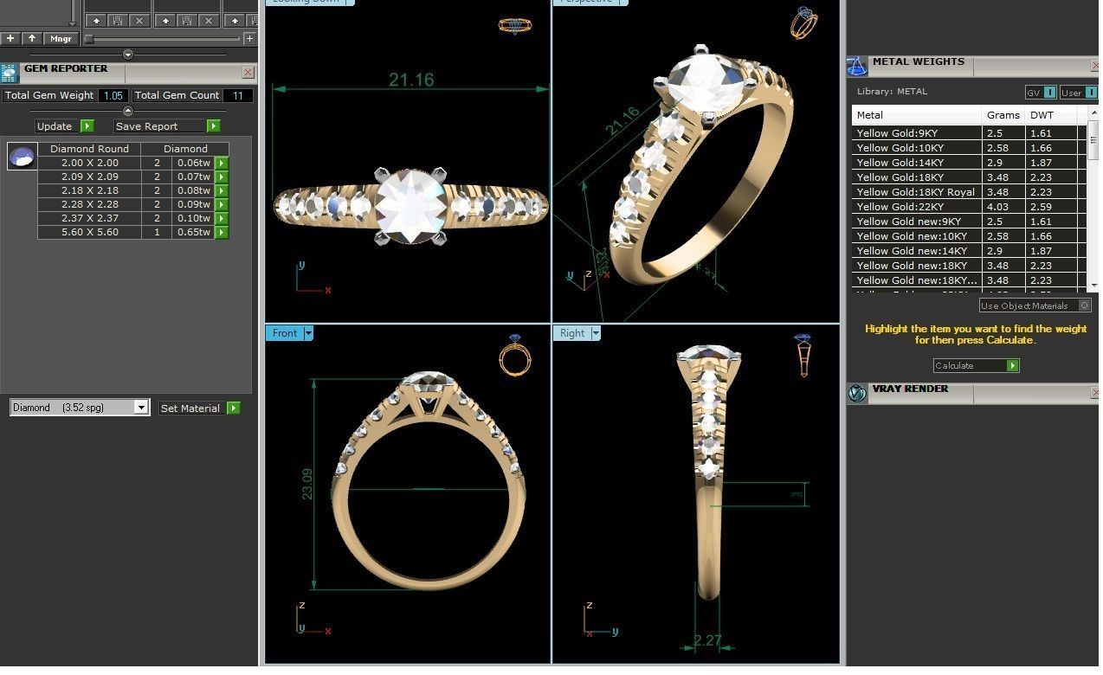
Task: Close the Gem Reporter panel
Action: (248, 73)
